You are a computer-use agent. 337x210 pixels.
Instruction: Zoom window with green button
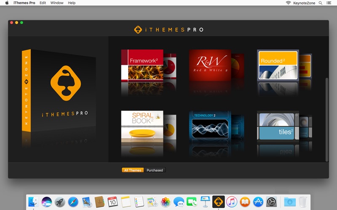pyautogui.click(x=21, y=23)
